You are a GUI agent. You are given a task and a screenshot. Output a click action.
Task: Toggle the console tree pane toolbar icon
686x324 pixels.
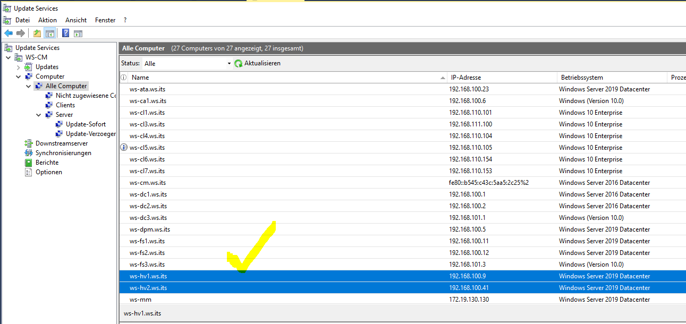pos(49,33)
